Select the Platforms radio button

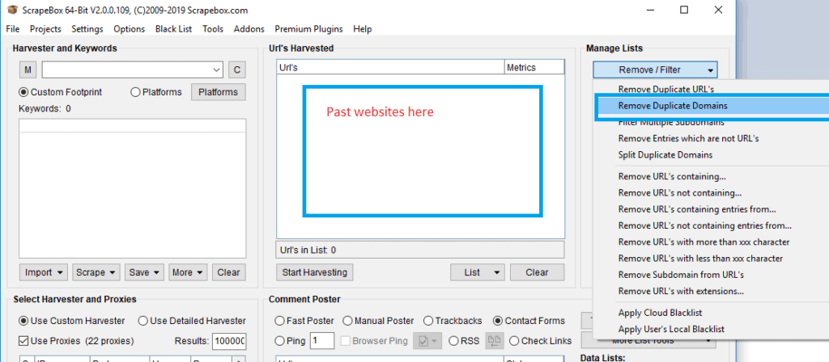[x=135, y=92]
